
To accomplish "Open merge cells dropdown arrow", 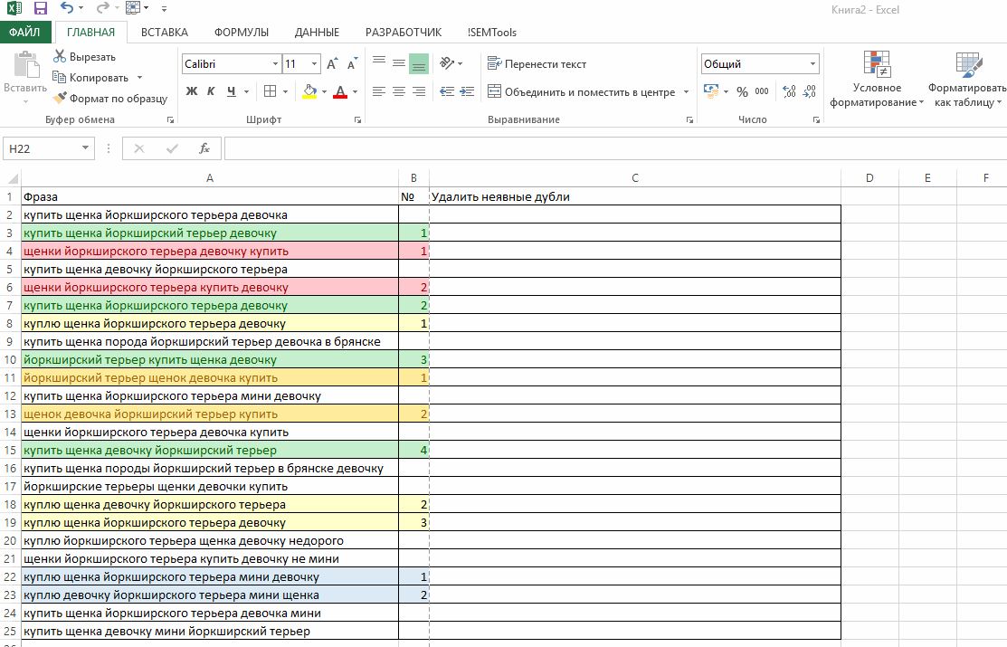I will coord(686,92).
